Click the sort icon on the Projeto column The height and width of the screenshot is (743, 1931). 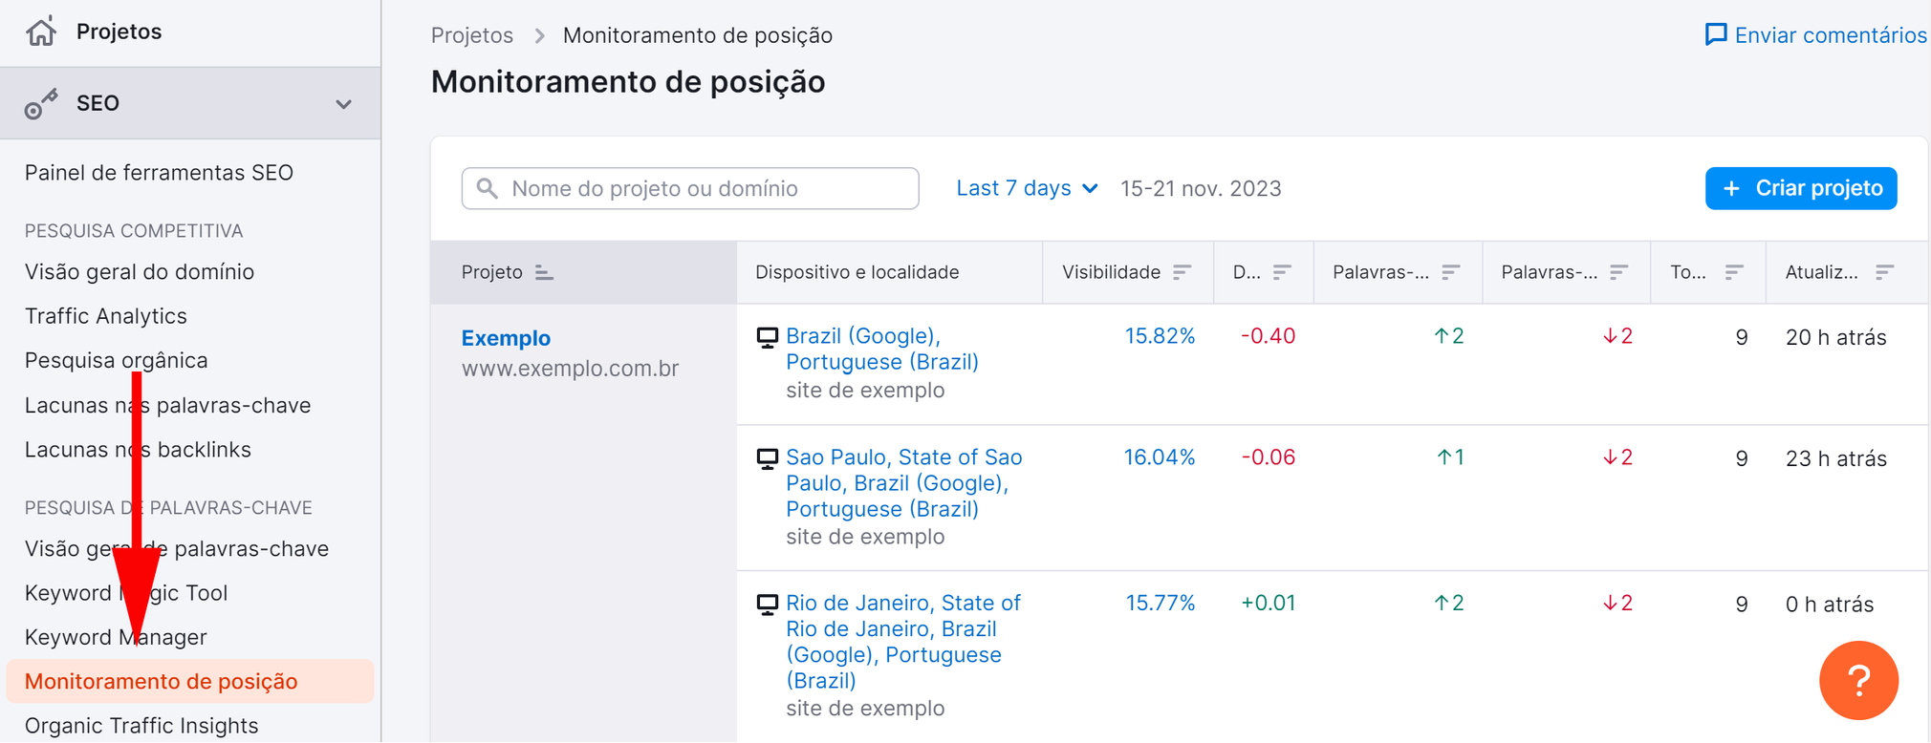click(544, 271)
